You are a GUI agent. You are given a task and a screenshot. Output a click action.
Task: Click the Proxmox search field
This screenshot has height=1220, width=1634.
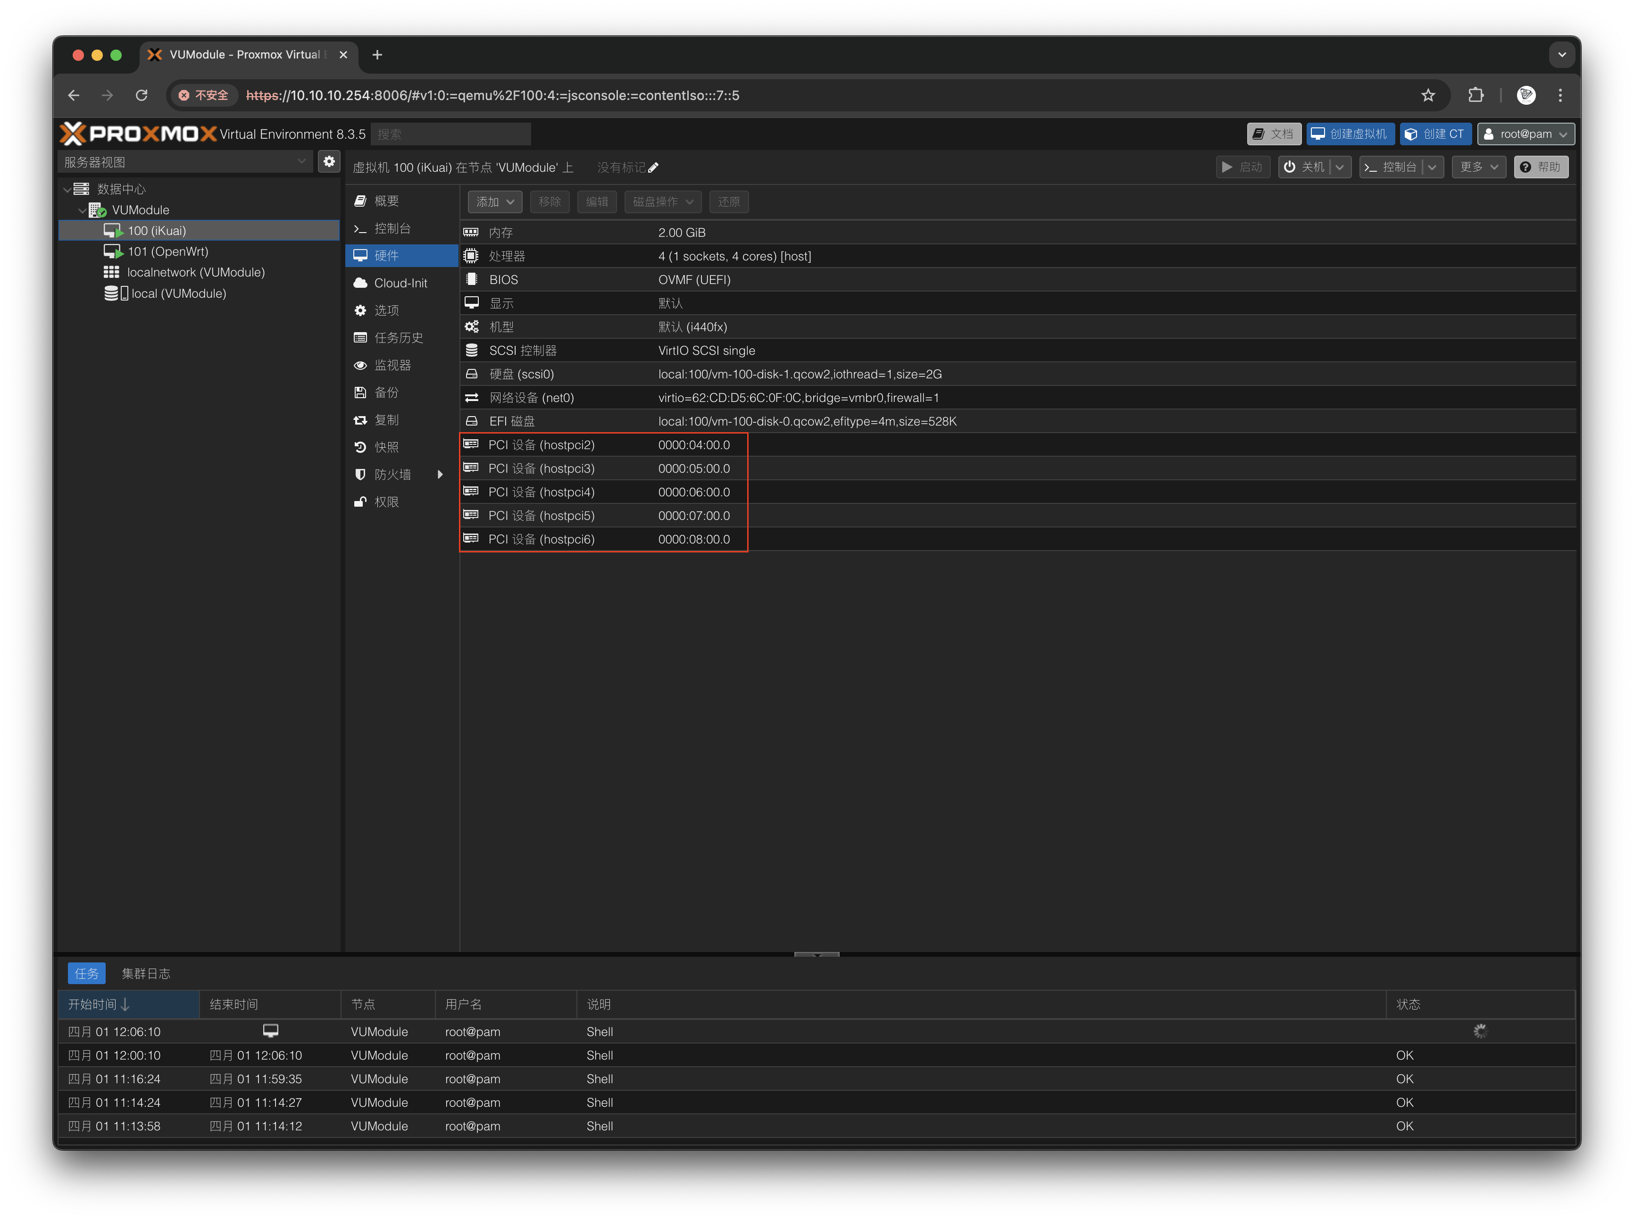point(450,134)
